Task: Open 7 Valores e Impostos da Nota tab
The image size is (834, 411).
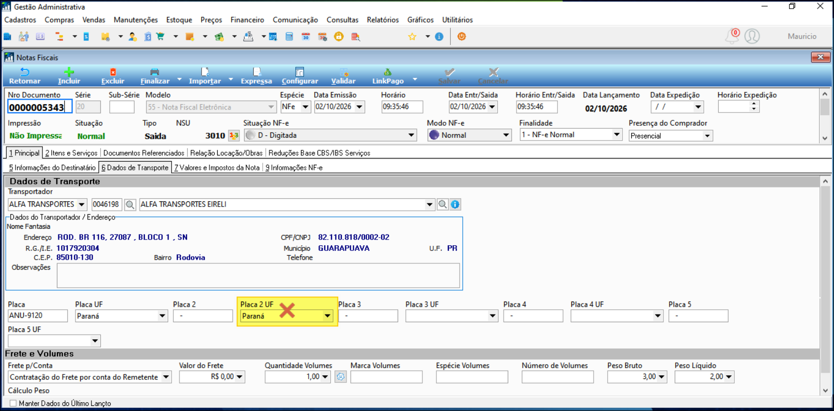Action: [x=217, y=167]
